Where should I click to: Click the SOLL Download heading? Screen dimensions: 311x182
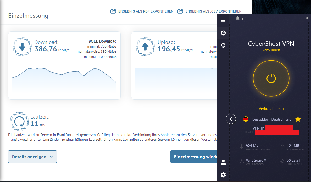coord(103,41)
